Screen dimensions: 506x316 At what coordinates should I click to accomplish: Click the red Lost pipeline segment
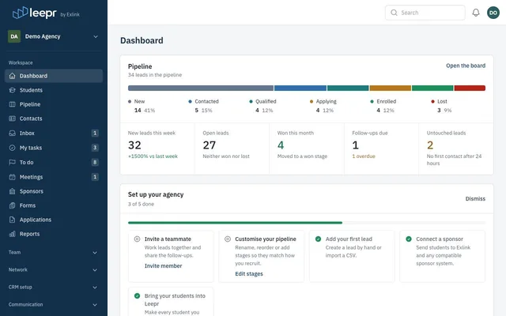tap(470, 88)
